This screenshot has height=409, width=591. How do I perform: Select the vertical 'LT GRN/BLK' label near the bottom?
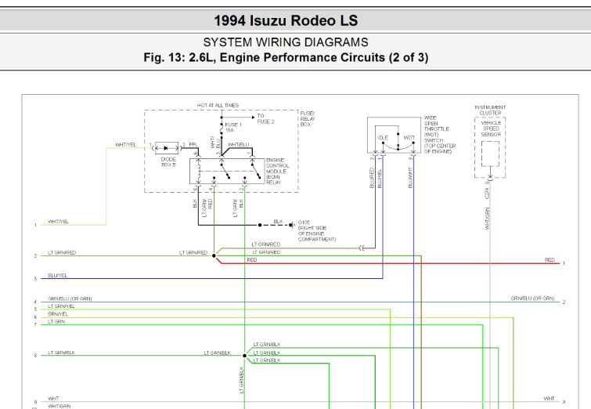(x=242, y=380)
